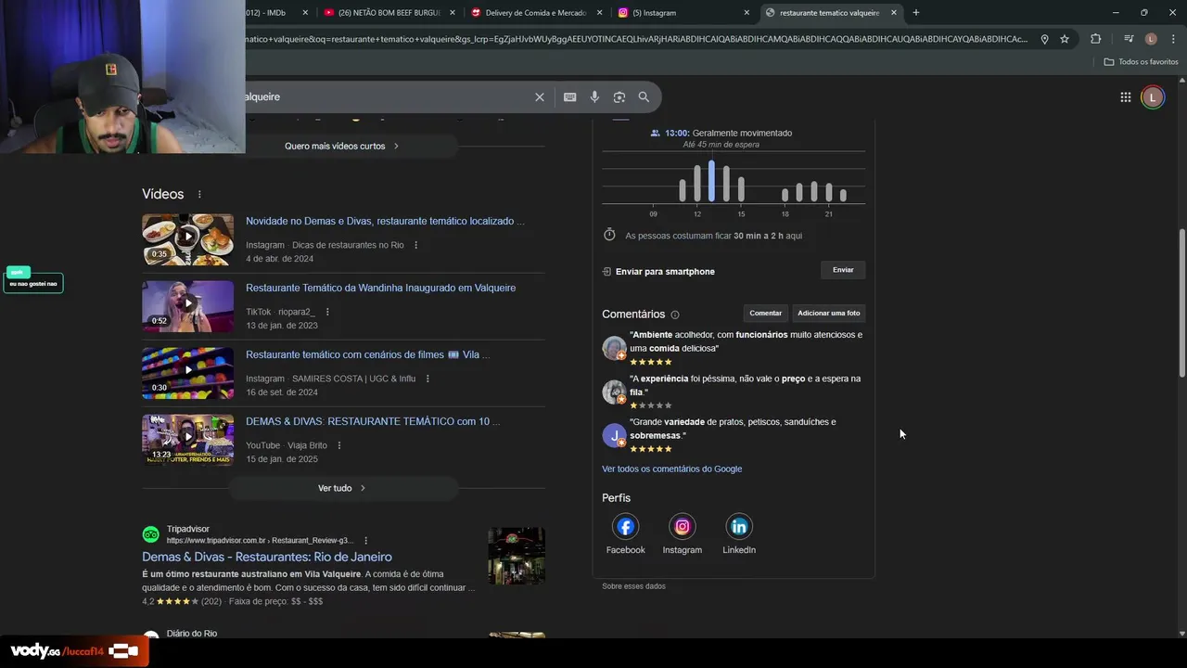Open Novidade no Demas e Divas video link
The width and height of the screenshot is (1187, 668).
pyautogui.click(x=385, y=221)
